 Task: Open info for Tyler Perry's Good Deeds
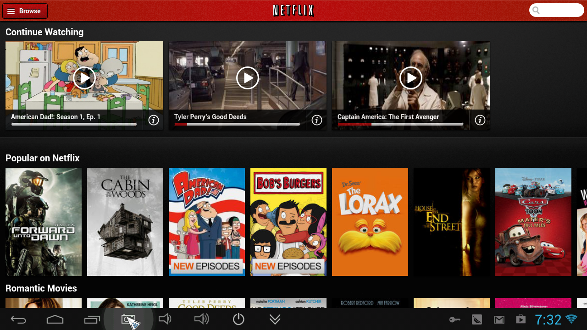click(x=317, y=120)
